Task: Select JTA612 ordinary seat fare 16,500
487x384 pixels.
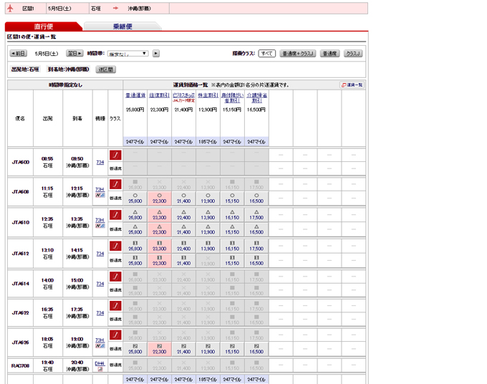Action: 256,261
